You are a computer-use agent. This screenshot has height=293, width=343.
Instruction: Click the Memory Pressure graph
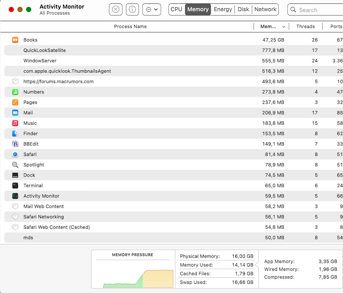click(x=138, y=278)
